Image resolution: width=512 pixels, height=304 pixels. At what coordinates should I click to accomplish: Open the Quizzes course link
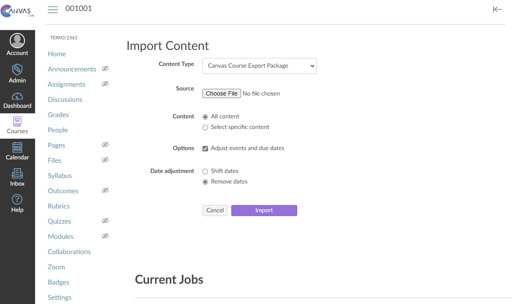[x=59, y=222]
